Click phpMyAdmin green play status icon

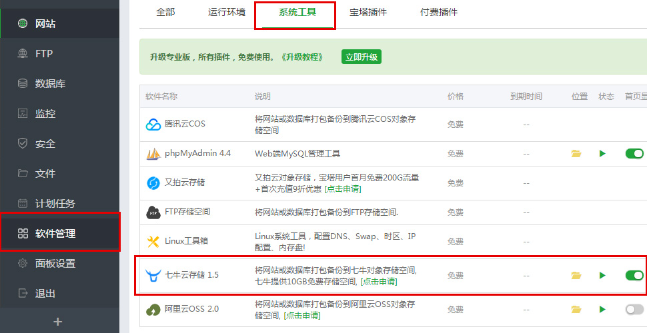pos(602,154)
